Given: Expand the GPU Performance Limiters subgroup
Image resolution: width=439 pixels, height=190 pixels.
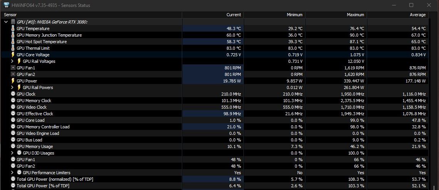Looking at the screenshot, I should point(12,172).
